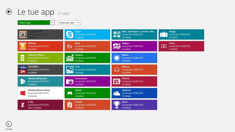Select the ilMeteo app icon

coord(23,46)
